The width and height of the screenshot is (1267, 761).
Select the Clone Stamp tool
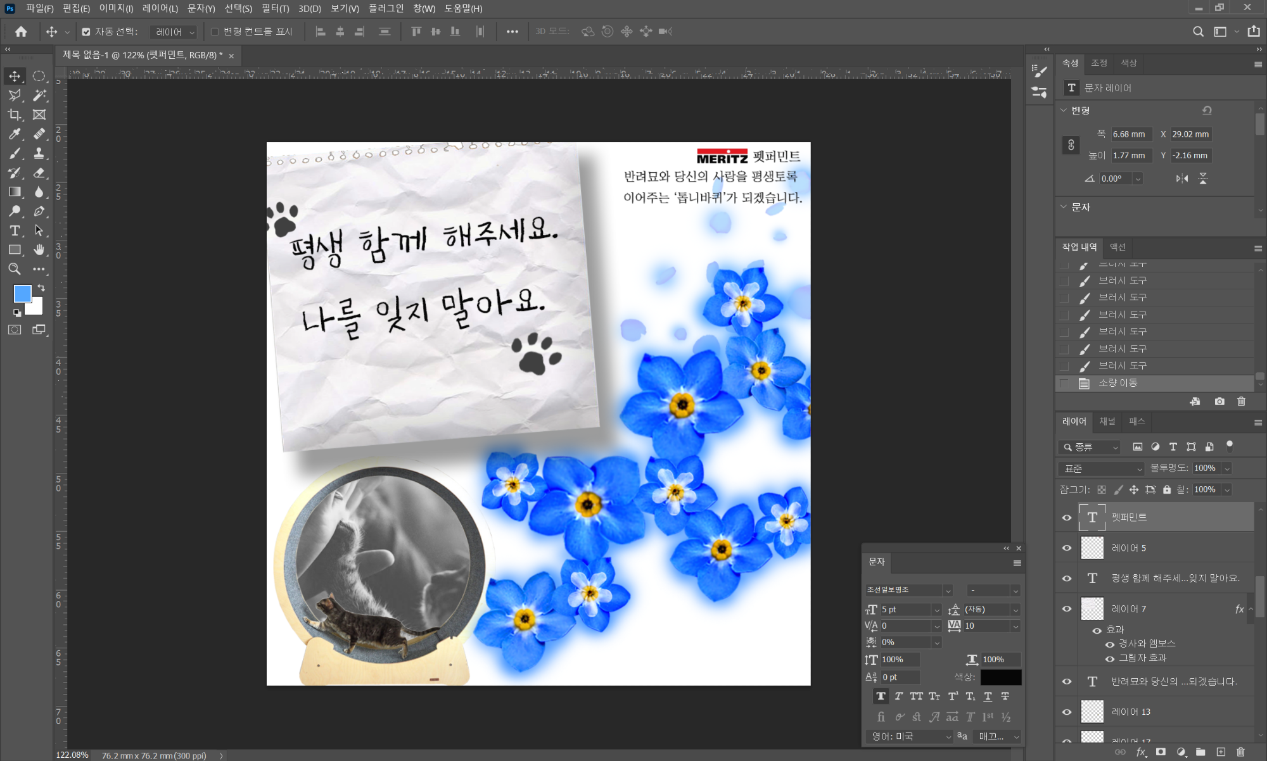tap(39, 153)
